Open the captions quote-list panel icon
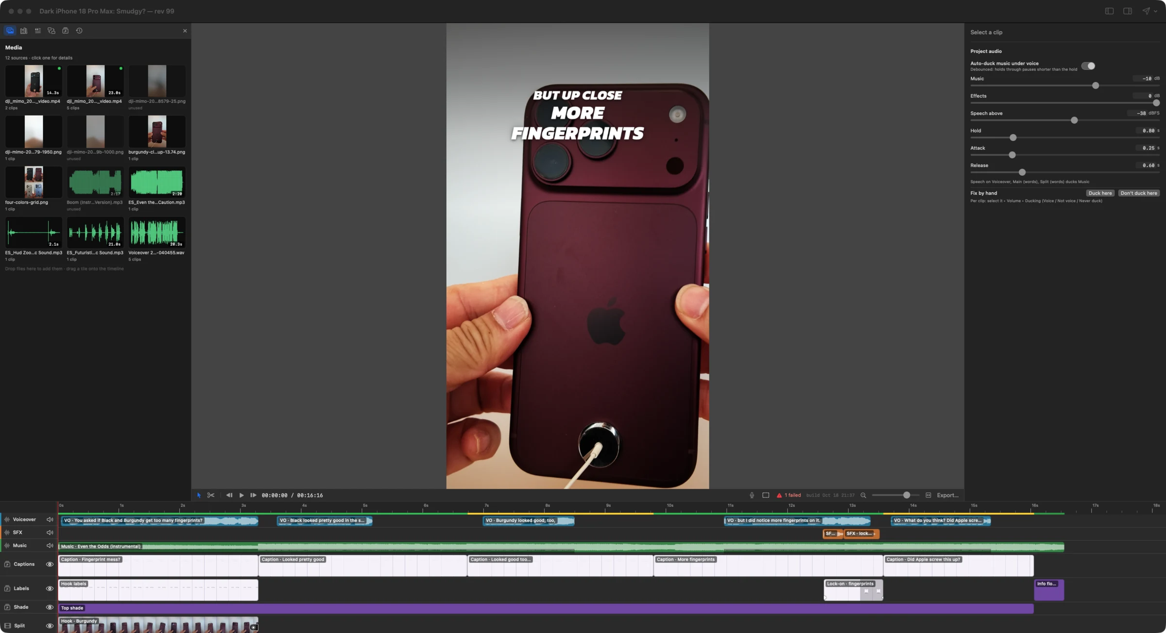The height and width of the screenshot is (633, 1166). 38,31
